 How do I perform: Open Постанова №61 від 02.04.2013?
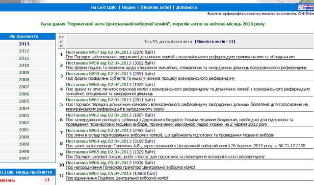tap(99, 100)
